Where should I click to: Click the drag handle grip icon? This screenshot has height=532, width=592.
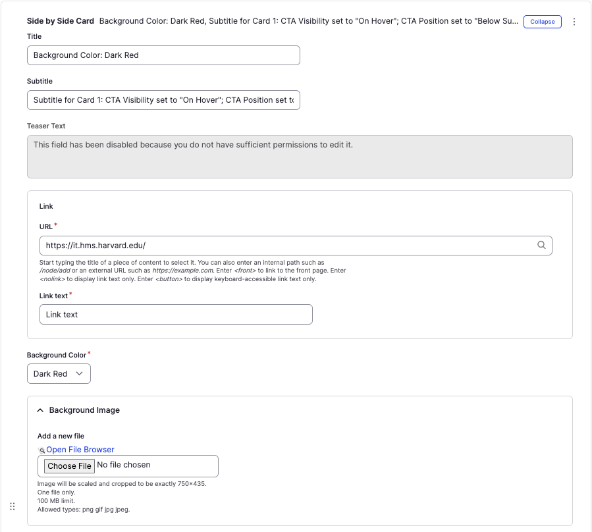click(x=12, y=506)
